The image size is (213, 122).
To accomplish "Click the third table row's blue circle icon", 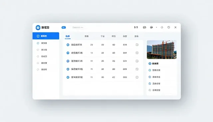I will tap(68, 61).
